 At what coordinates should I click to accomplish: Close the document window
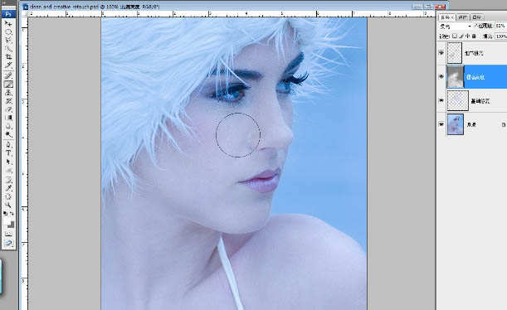440,7
